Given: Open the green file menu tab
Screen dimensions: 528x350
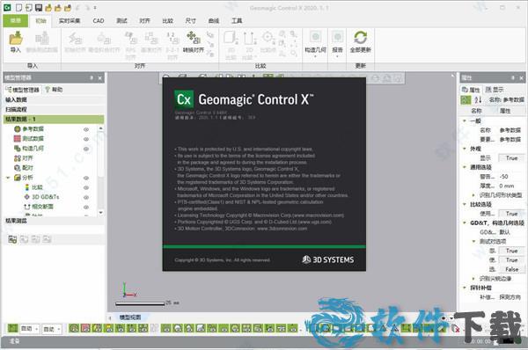Looking at the screenshot, I should point(16,21).
